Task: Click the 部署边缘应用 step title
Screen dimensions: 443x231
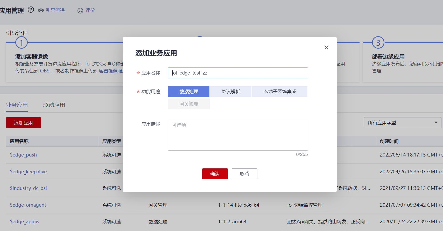Action: [388, 57]
